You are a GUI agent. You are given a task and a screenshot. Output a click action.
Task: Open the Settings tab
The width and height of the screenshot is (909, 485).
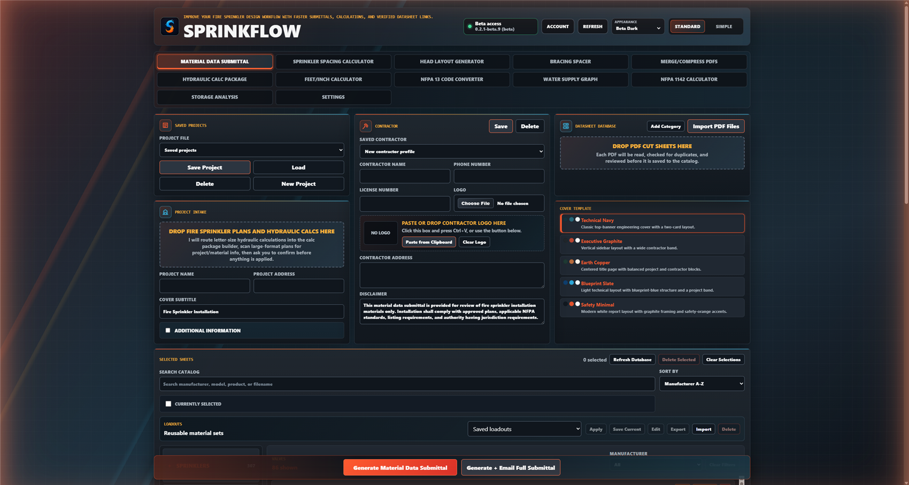333,97
